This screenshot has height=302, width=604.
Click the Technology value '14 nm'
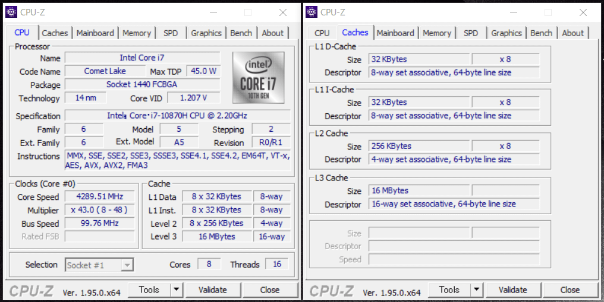tap(86, 97)
